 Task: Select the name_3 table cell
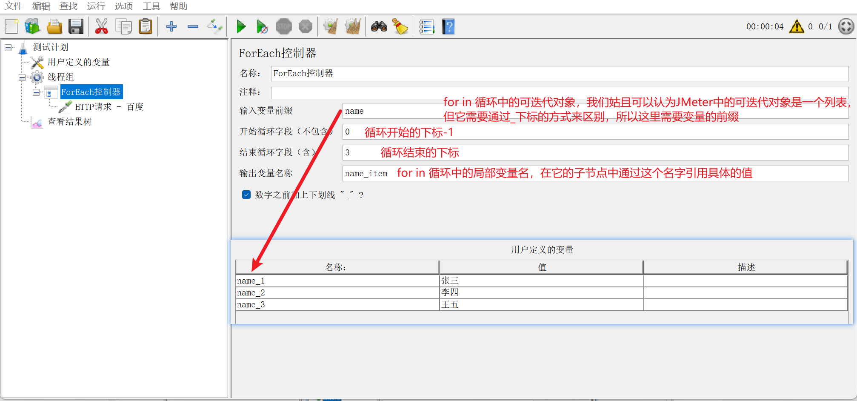[337, 305]
